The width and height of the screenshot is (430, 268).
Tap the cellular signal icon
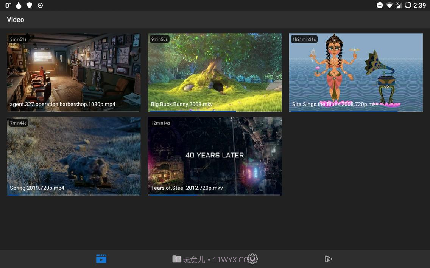coord(399,5)
